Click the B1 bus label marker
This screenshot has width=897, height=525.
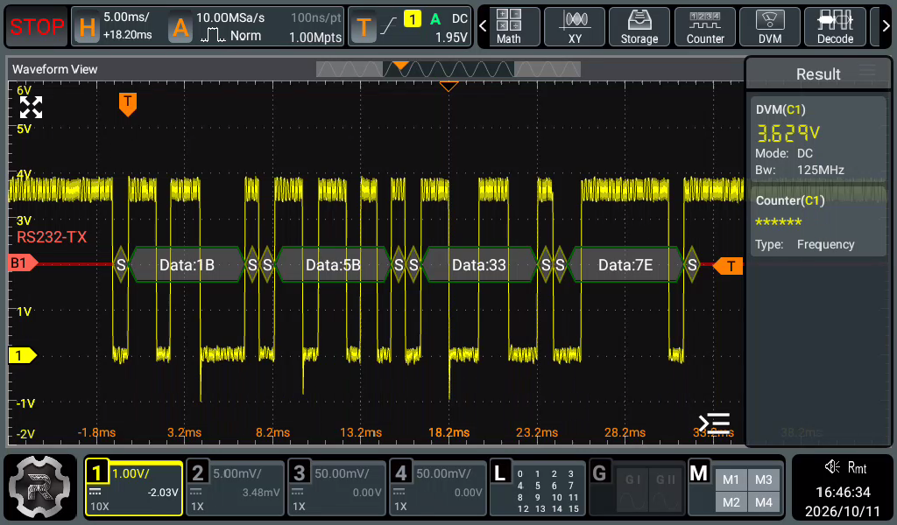click(x=23, y=262)
